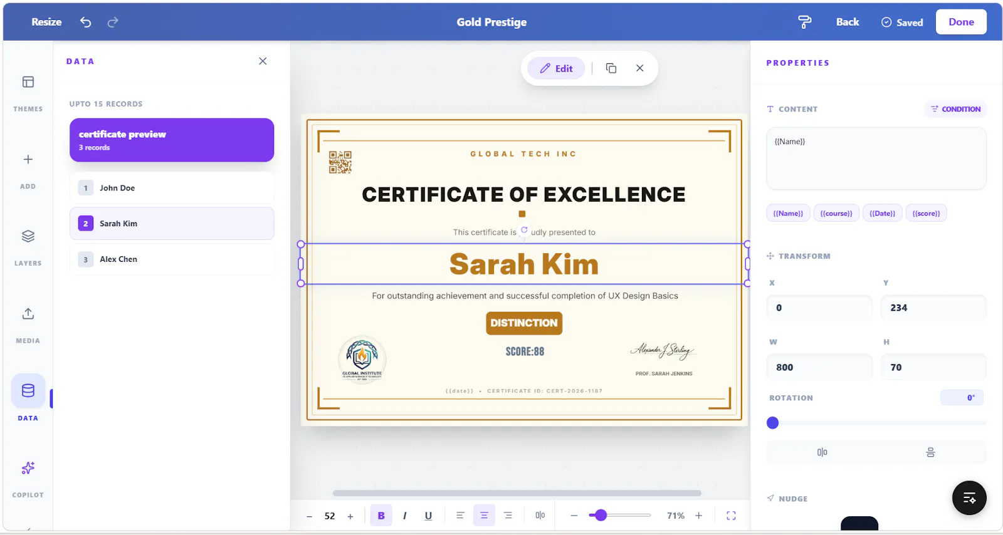Click the duplicate element icon
Screen dimensions: 1003x535
tap(611, 68)
